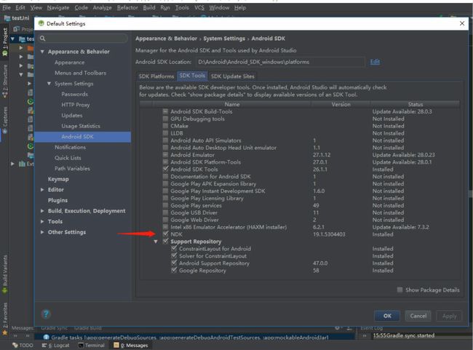
Task: Open the Navigate menu
Action: (x=58, y=7)
